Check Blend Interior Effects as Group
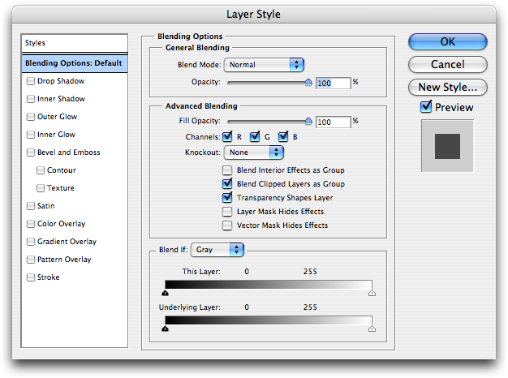508x378 pixels. point(227,170)
